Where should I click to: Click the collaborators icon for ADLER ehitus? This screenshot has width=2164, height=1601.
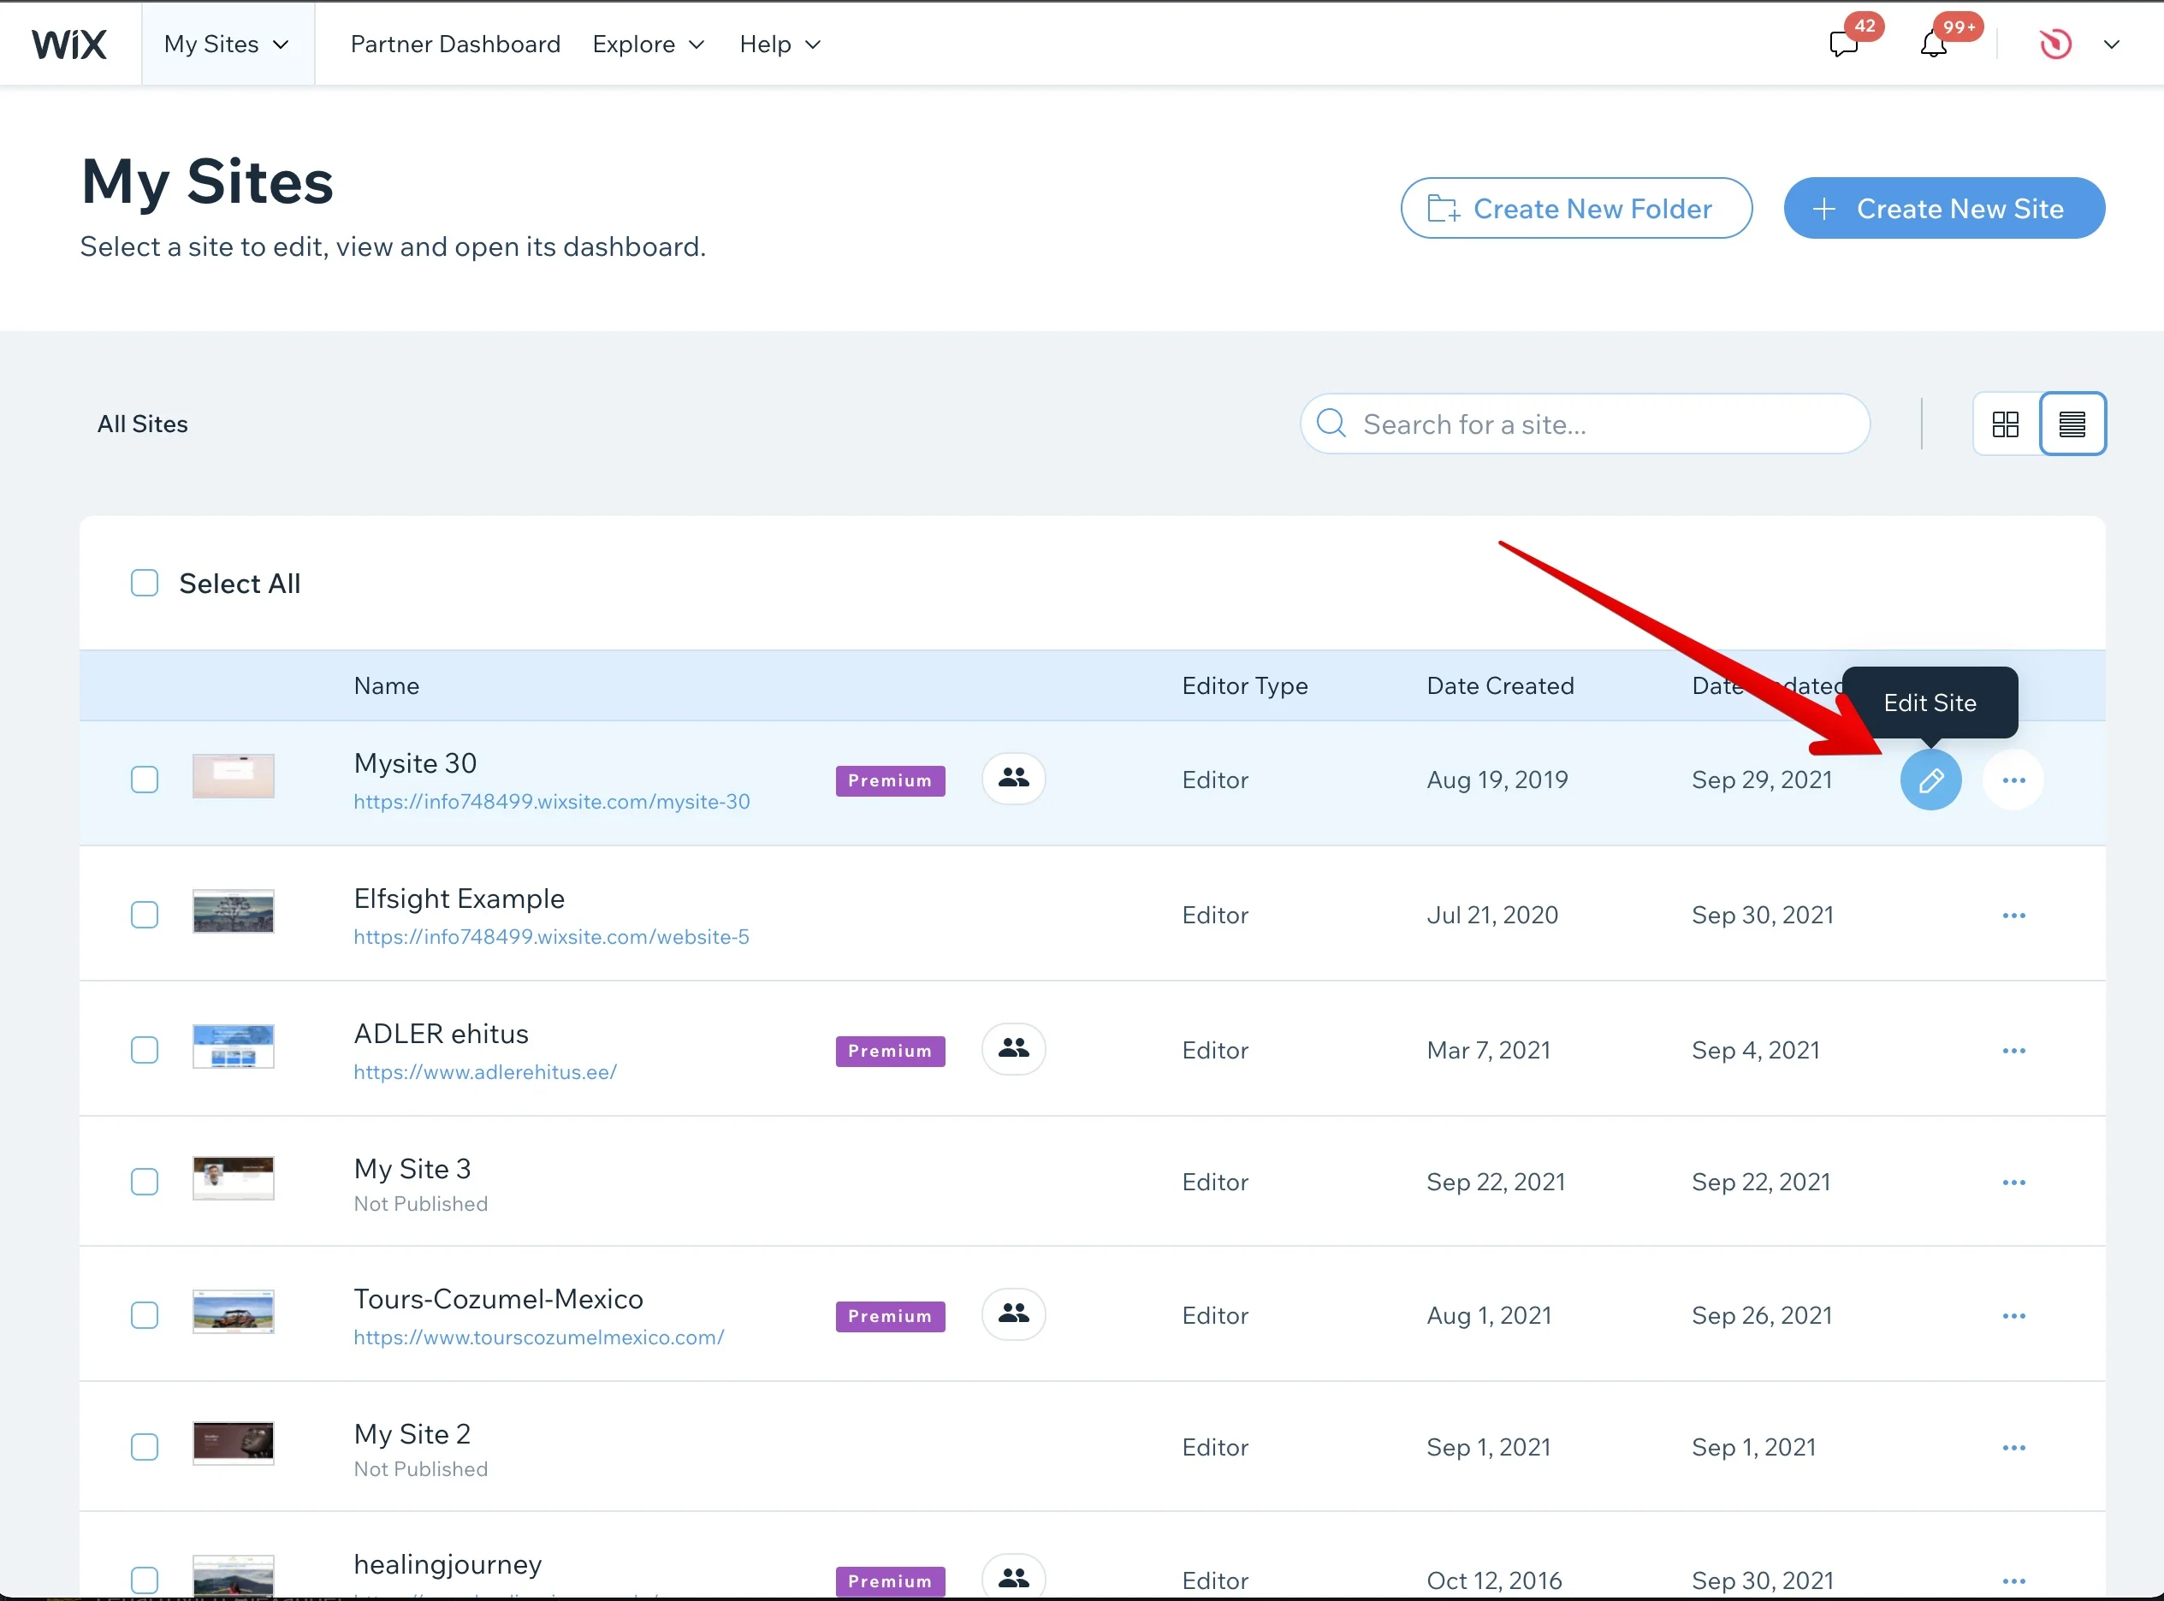[x=1012, y=1047]
